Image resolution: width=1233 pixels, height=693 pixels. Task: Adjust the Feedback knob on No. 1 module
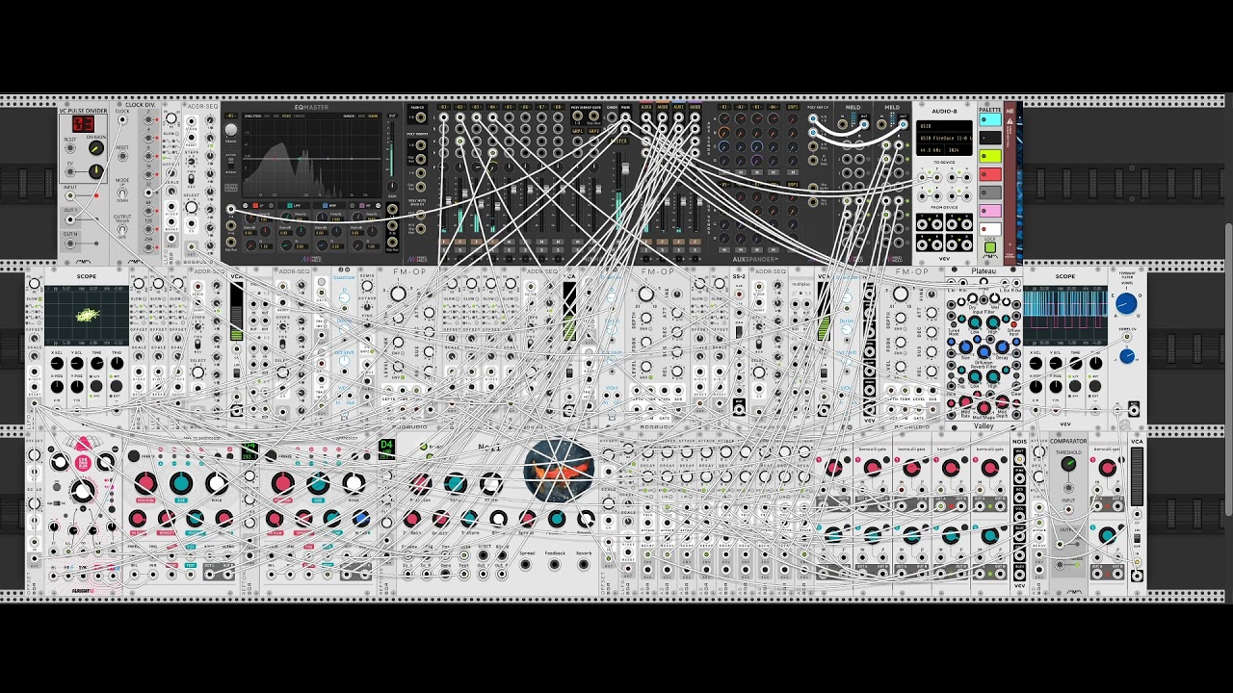[x=557, y=519]
